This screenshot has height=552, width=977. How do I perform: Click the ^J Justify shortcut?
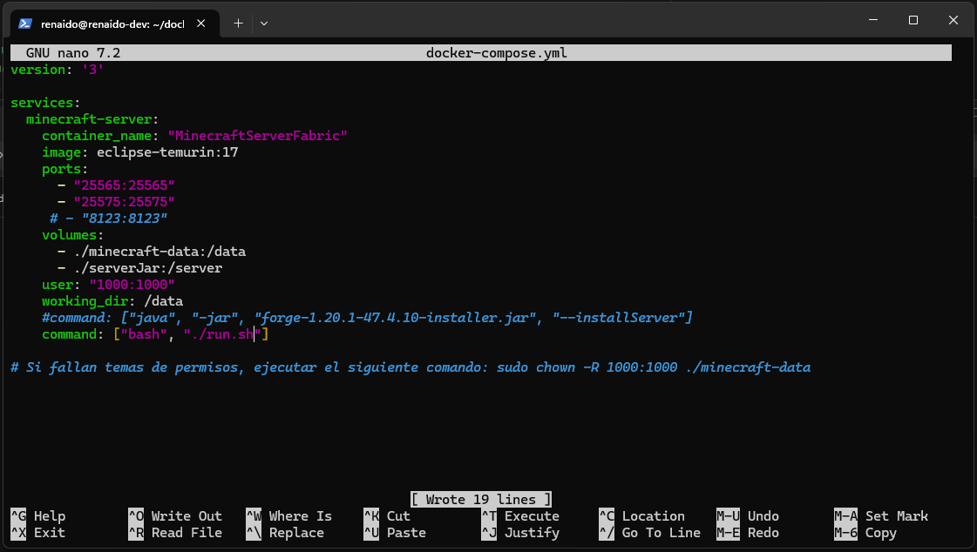click(x=520, y=533)
